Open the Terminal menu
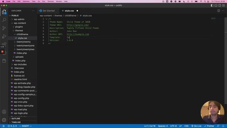 [x=50, y=1]
